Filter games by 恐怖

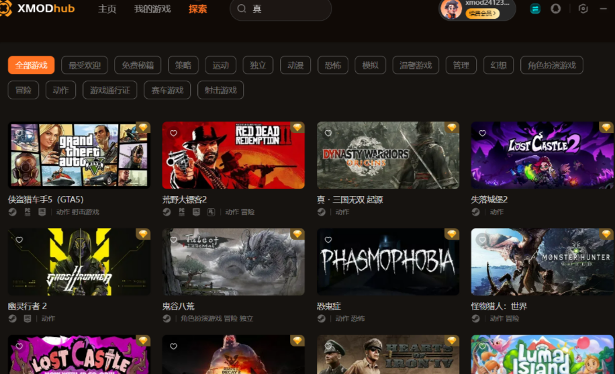(x=332, y=65)
